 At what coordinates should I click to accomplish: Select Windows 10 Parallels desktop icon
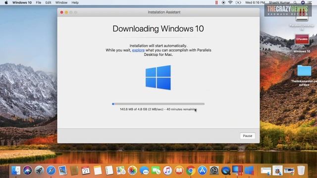point(302,40)
